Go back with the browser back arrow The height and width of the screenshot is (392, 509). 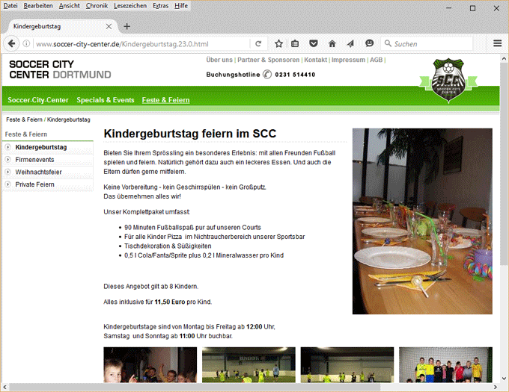[11, 44]
